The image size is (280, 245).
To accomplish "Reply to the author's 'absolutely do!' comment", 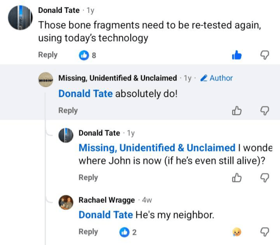I will pyautogui.click(x=68, y=110).
